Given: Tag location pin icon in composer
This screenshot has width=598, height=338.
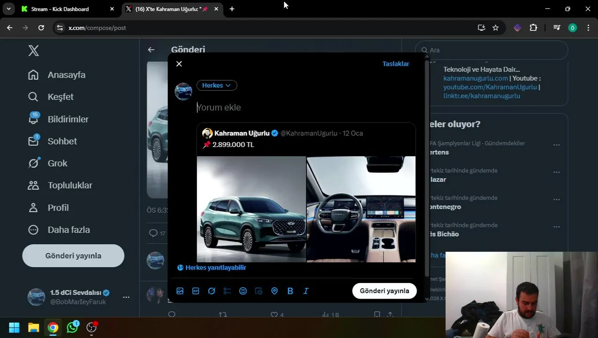Looking at the screenshot, I should pos(274,291).
